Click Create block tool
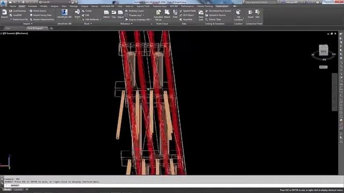The width and height of the screenshot is (344, 193). pyautogui.click(x=87, y=11)
